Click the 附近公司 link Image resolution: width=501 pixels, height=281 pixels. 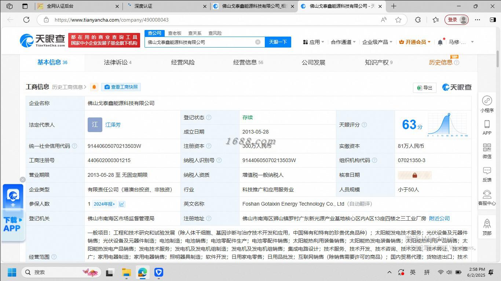tap(439, 218)
